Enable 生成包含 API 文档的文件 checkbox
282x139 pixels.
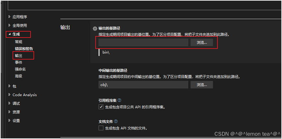click(101, 128)
